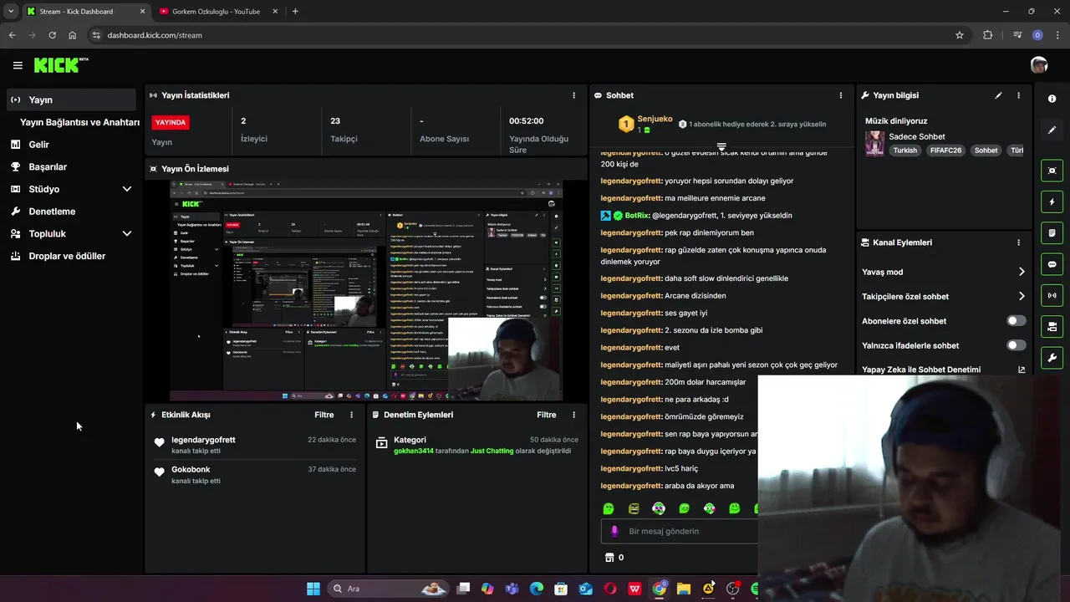Open Denetim Eylemleri three-dot options
This screenshot has height=602, width=1070.
pos(573,415)
